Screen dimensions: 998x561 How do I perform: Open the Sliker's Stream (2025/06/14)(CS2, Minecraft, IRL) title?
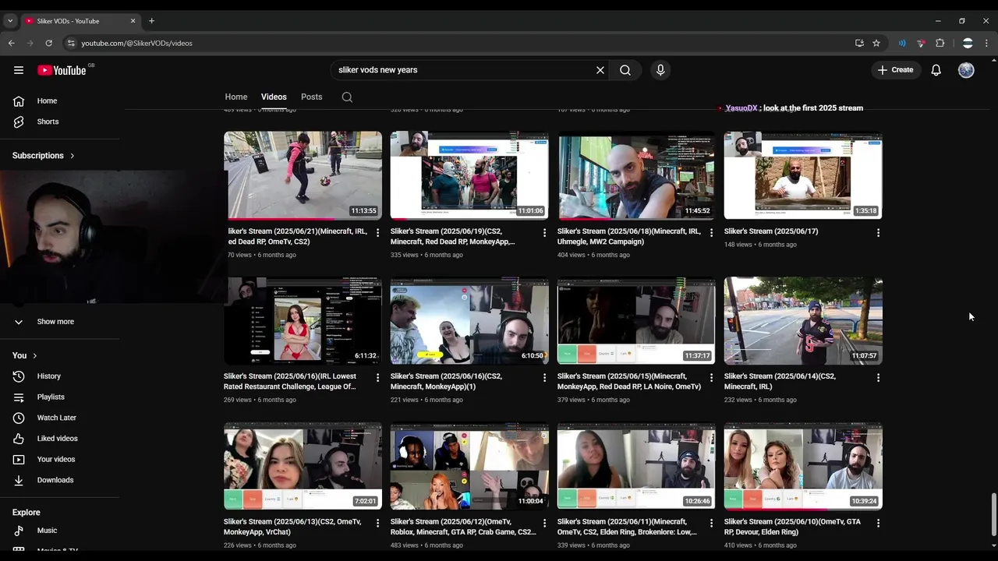click(780, 381)
